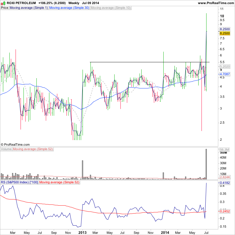
Task: Click the Weekly timeframe text
Action: point(74,3)
